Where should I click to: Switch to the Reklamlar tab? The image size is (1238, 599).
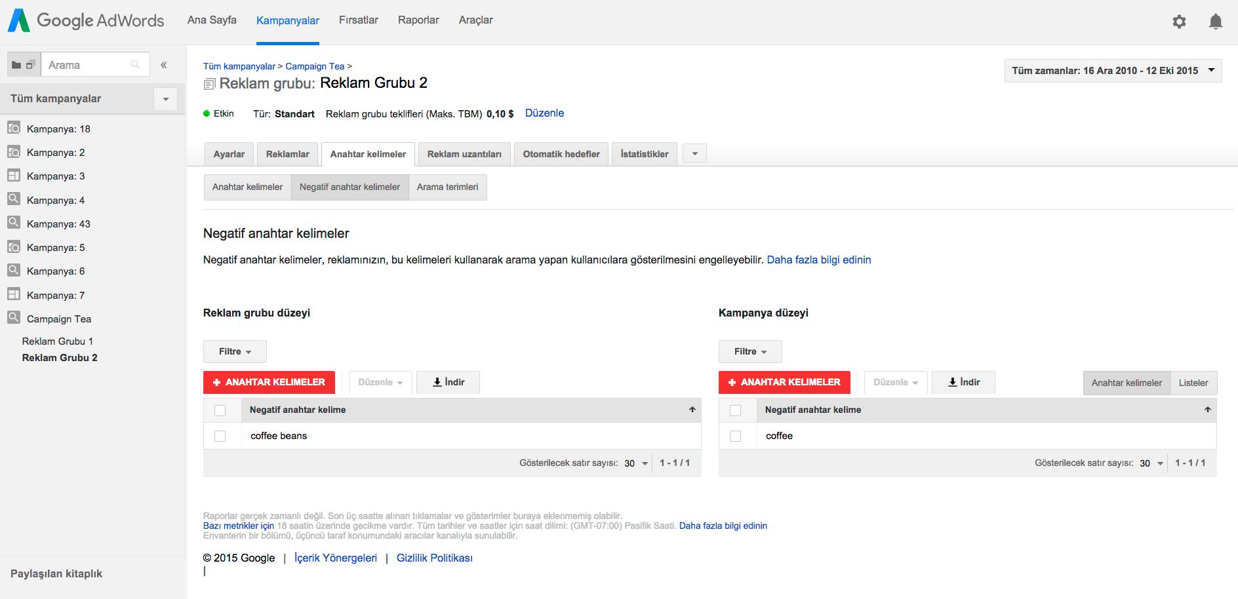pos(287,154)
